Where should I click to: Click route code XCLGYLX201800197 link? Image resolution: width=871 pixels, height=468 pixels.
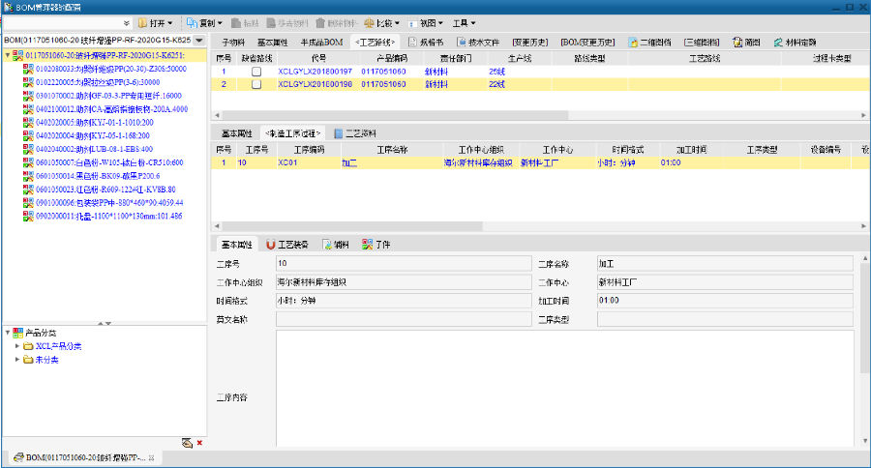[x=315, y=72]
